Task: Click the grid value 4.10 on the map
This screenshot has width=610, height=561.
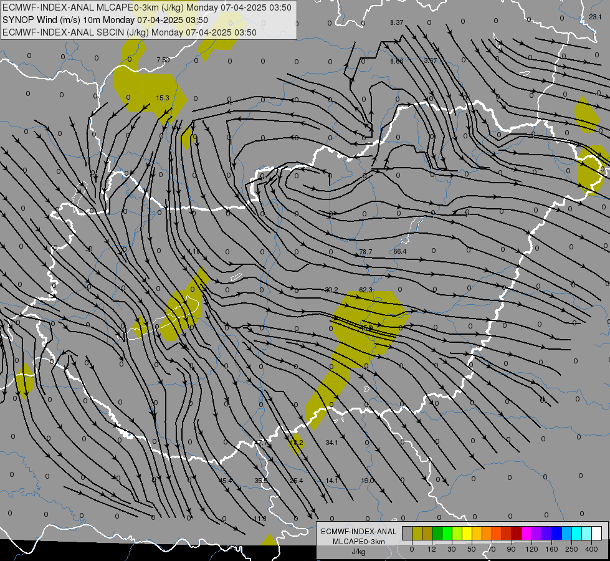Action: click(x=194, y=251)
